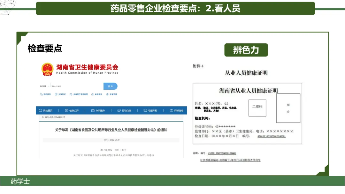Click the 区县市地址编码 explanation line

click(230, 160)
